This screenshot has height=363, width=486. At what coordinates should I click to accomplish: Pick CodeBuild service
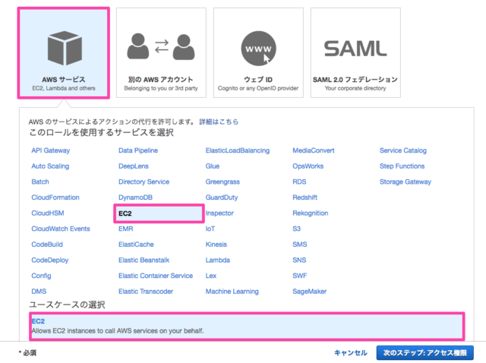(47, 245)
